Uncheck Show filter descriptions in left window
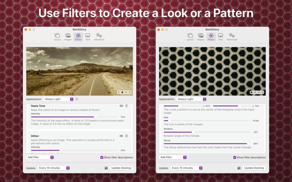Viewport: 292px width, 182px height. pyautogui.click(x=102, y=157)
